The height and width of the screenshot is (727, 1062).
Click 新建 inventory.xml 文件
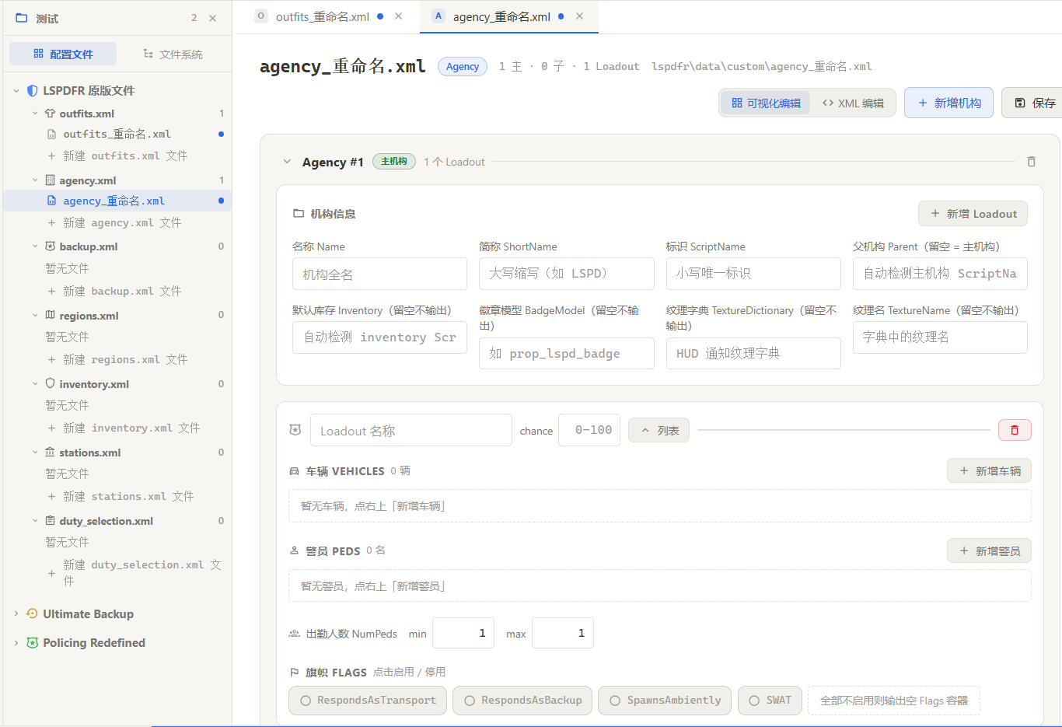pyautogui.click(x=124, y=428)
